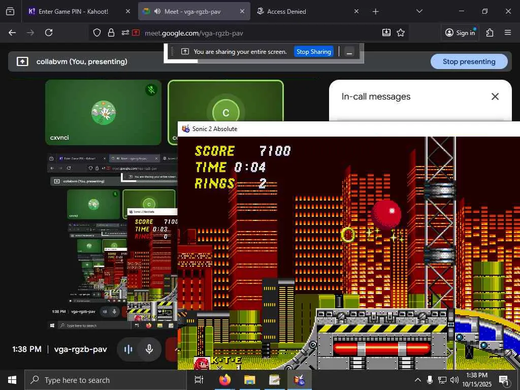The image size is (520, 390).
Task: Close the In-call messages panel
Action: coord(495,96)
